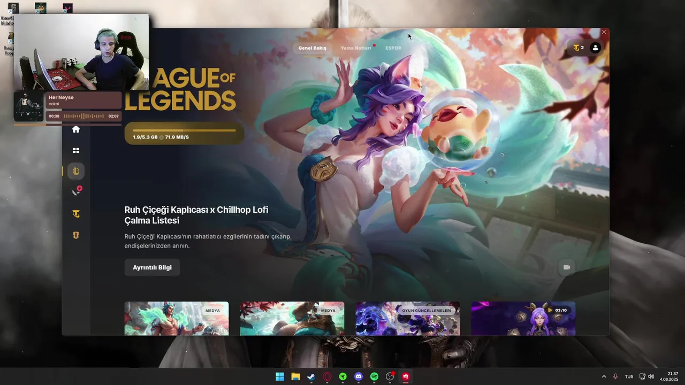Open the second MEDYA card thumbnail

(292, 319)
